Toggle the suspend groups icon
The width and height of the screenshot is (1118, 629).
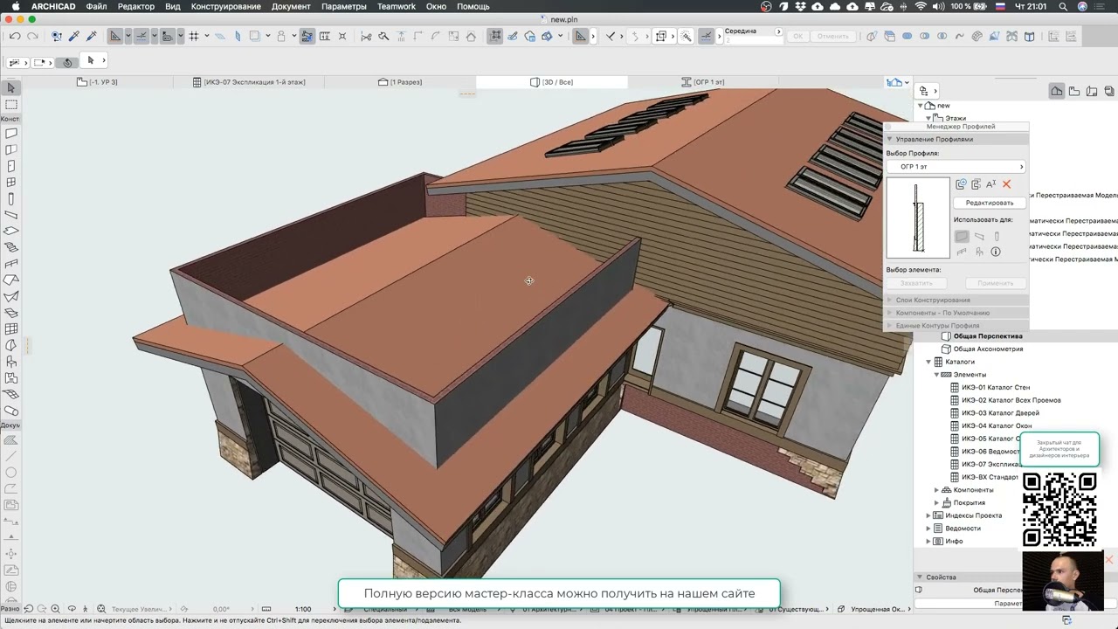pyautogui.click(x=495, y=36)
